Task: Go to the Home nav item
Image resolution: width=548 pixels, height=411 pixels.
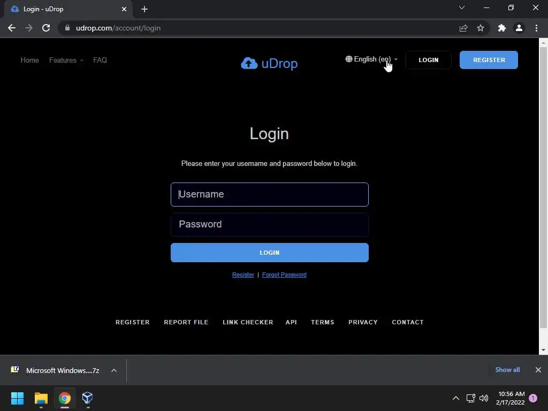Action: [x=30, y=60]
